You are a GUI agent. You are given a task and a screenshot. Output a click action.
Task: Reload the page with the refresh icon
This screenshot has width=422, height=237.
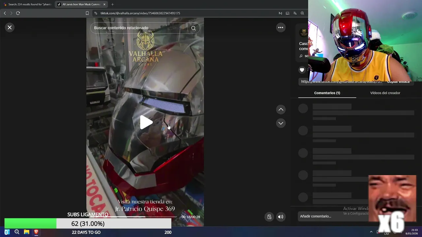click(x=18, y=13)
